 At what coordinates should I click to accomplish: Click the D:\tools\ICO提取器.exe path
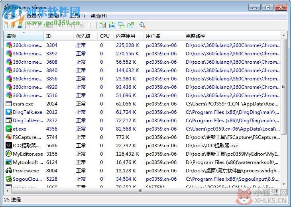pyautogui.click(x=212, y=145)
